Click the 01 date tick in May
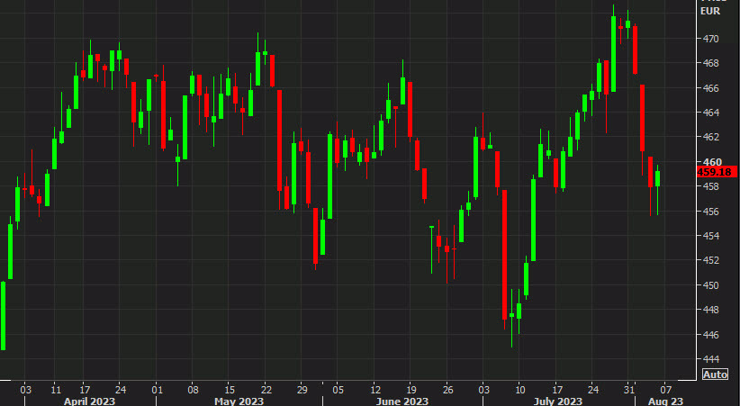Image resolution: width=740 pixels, height=406 pixels. pos(158,390)
